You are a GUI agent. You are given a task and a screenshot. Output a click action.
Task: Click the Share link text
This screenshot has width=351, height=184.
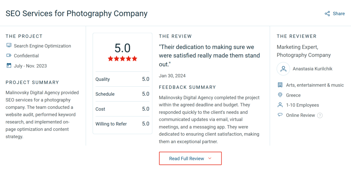point(339,14)
